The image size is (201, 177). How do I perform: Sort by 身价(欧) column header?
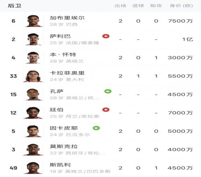pos(181,6)
